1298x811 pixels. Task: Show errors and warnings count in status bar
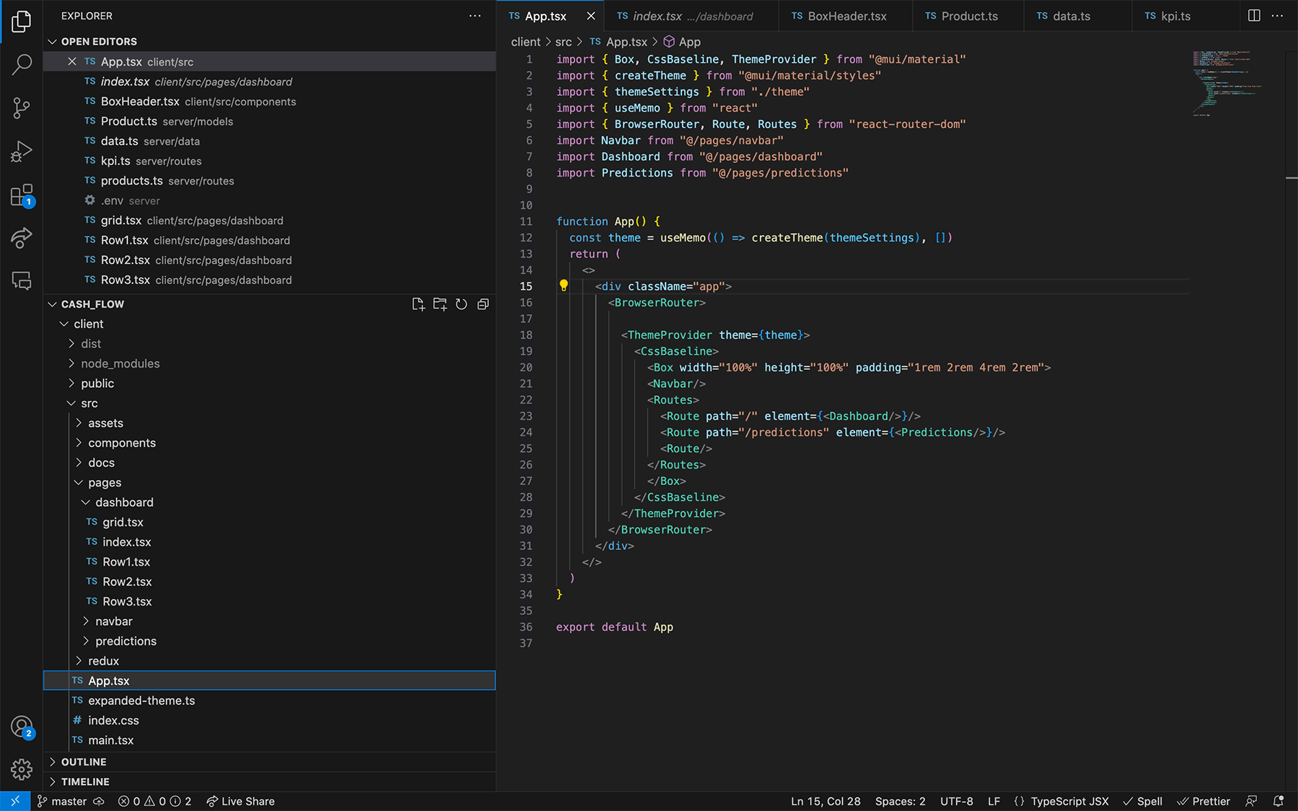click(x=154, y=801)
